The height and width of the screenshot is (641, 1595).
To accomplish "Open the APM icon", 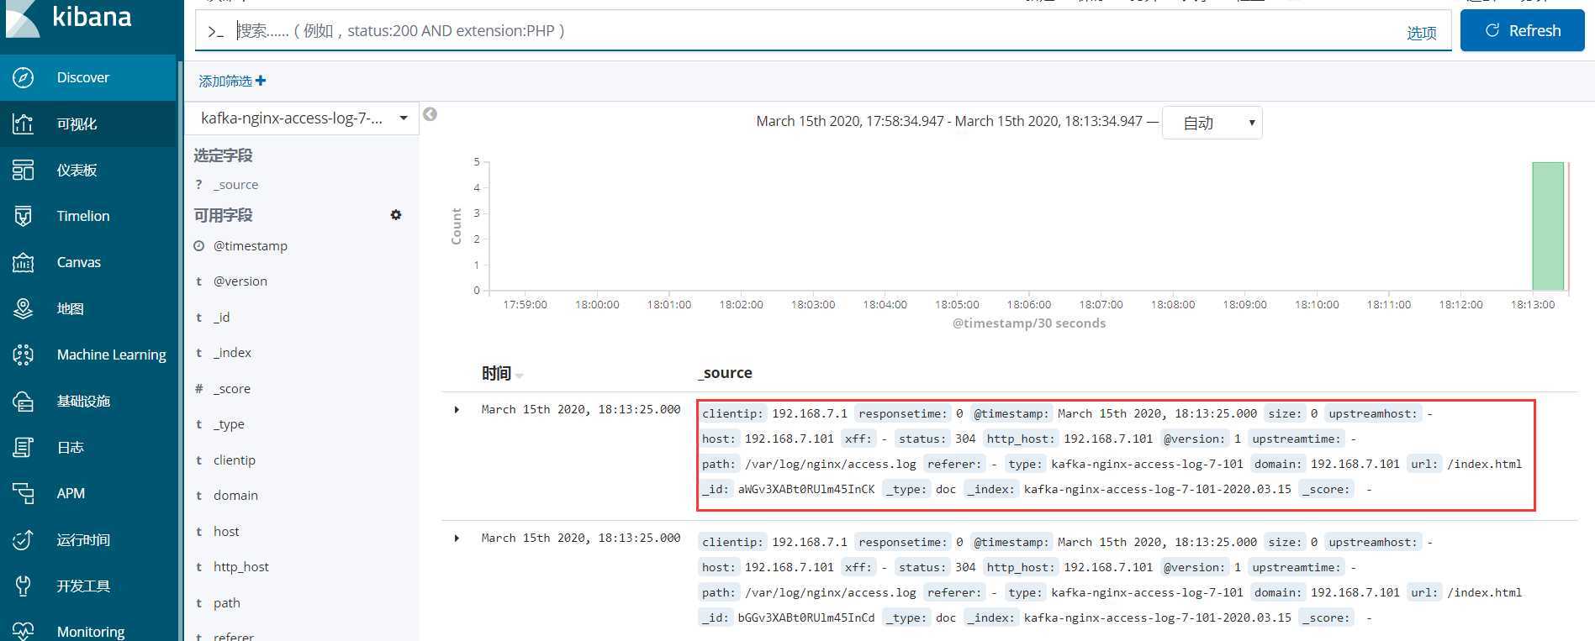I will click(24, 493).
